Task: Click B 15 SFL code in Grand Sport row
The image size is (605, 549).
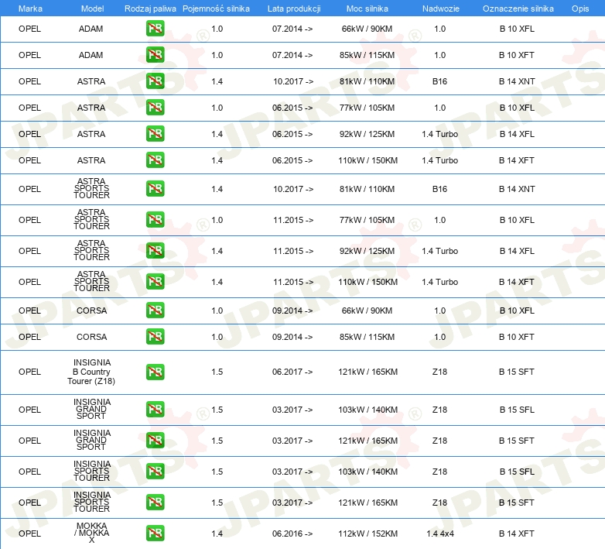Action: (517, 410)
